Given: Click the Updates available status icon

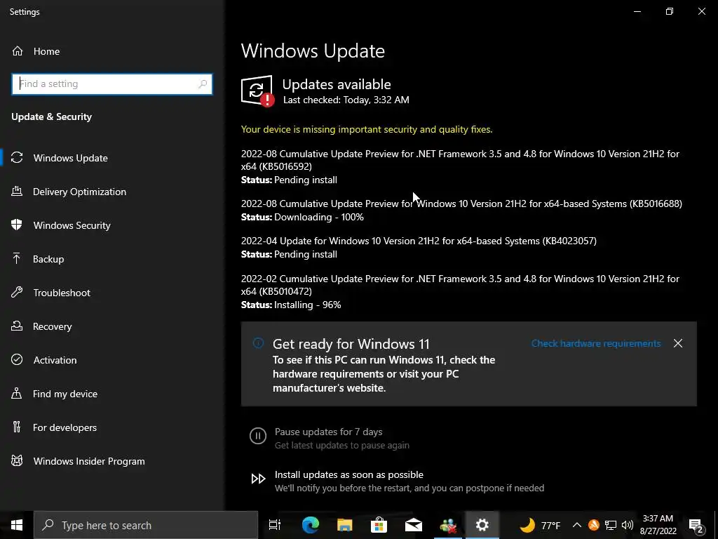Looking at the screenshot, I should (x=257, y=91).
